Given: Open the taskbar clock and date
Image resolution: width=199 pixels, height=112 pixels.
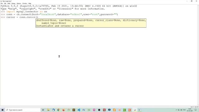Looking at the screenshot, I should click(190, 110).
